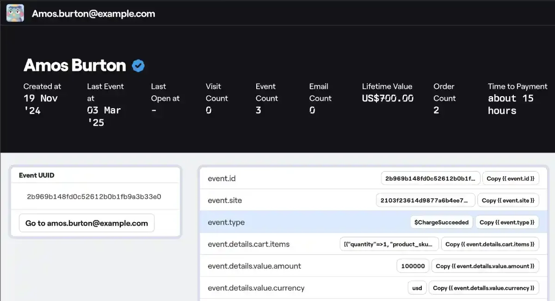Click the truncated cart items quantity pill

(x=389, y=244)
